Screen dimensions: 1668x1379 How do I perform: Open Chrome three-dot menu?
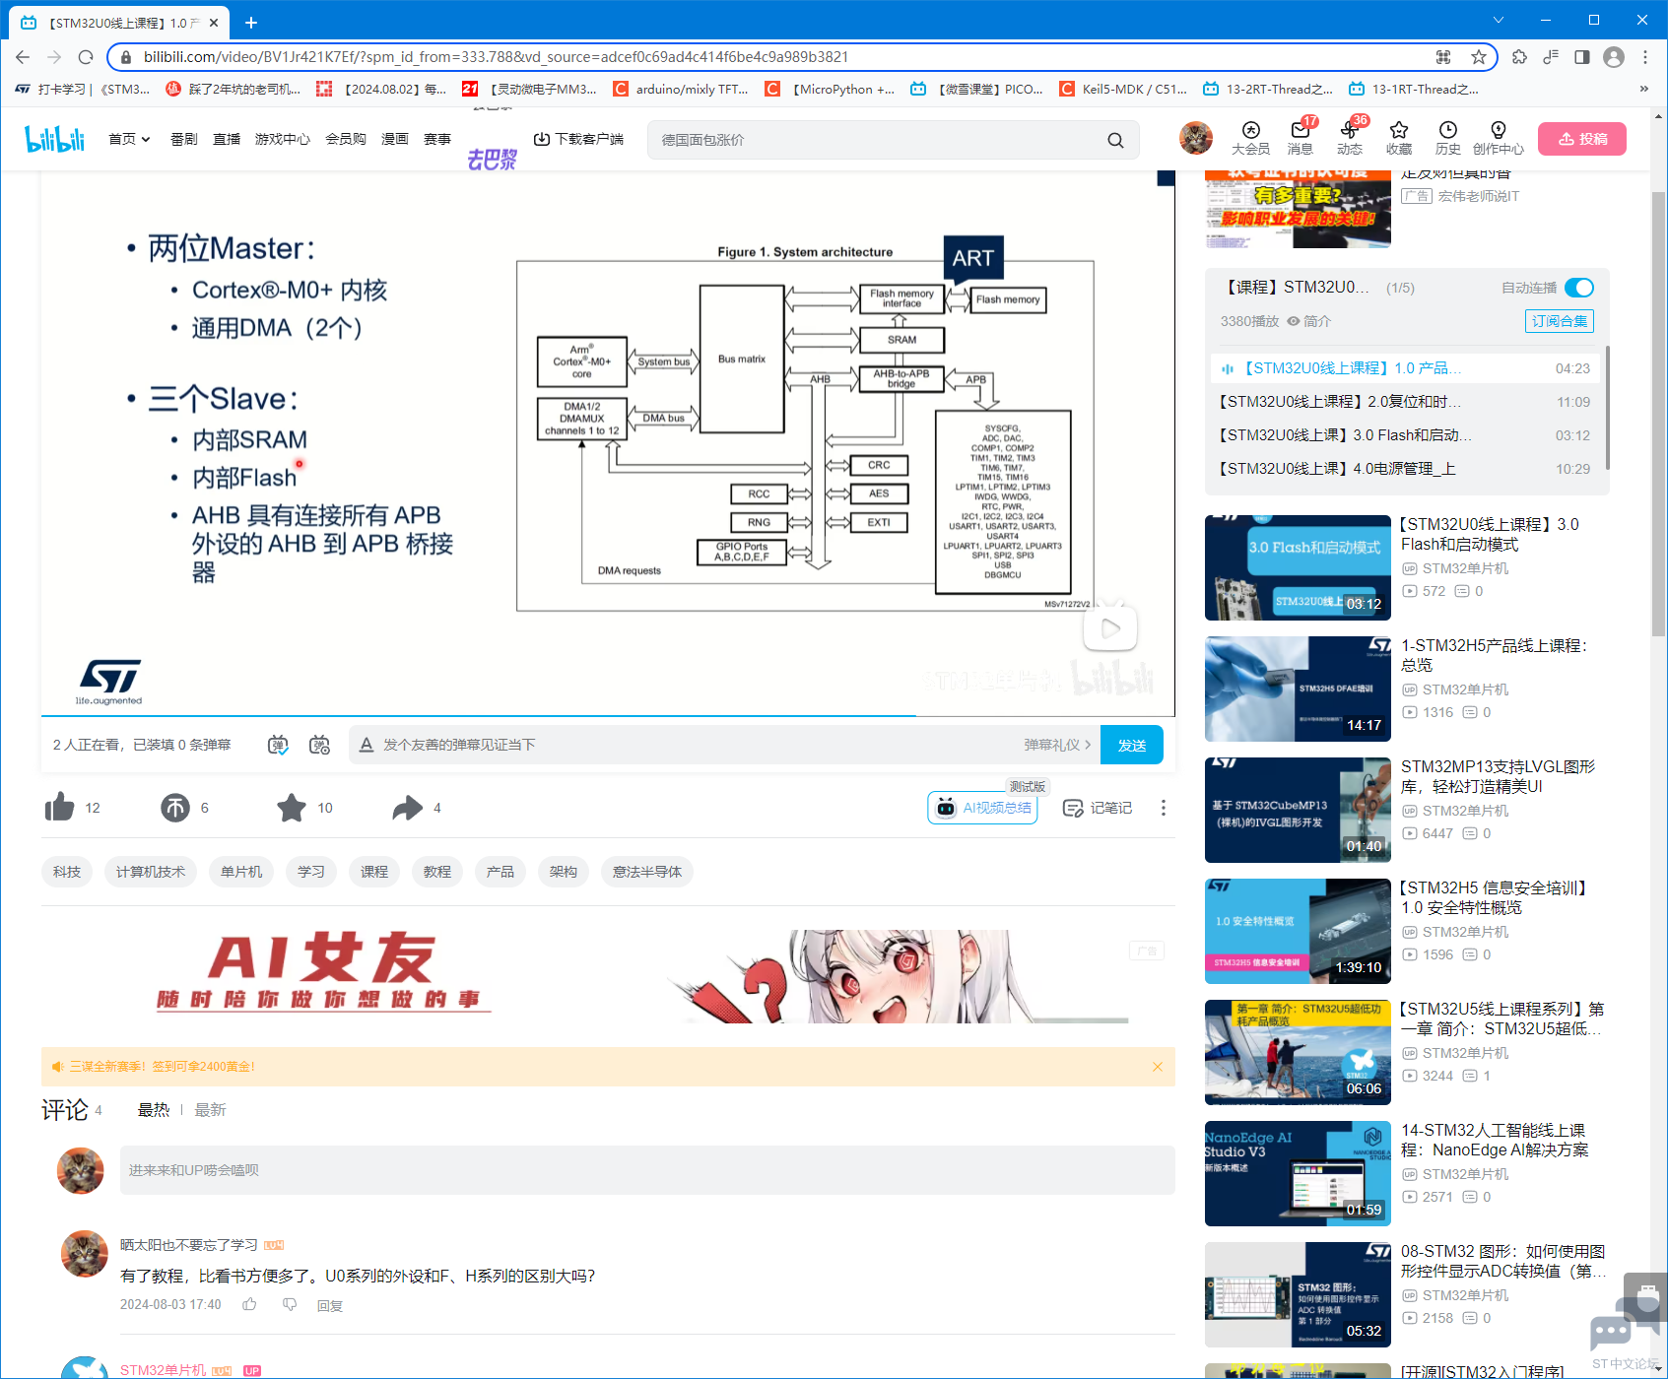click(1645, 57)
